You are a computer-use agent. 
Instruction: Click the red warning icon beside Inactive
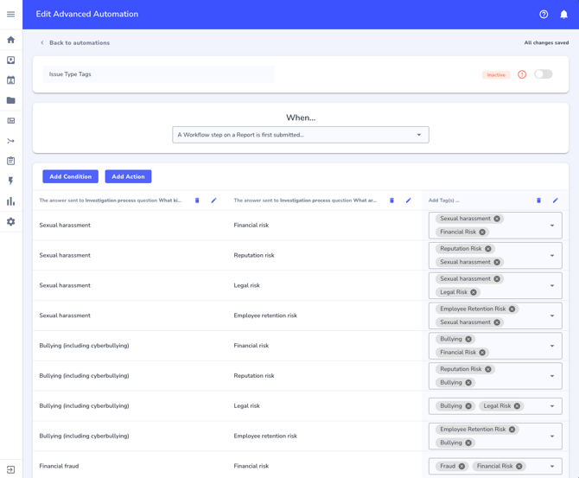pos(522,74)
